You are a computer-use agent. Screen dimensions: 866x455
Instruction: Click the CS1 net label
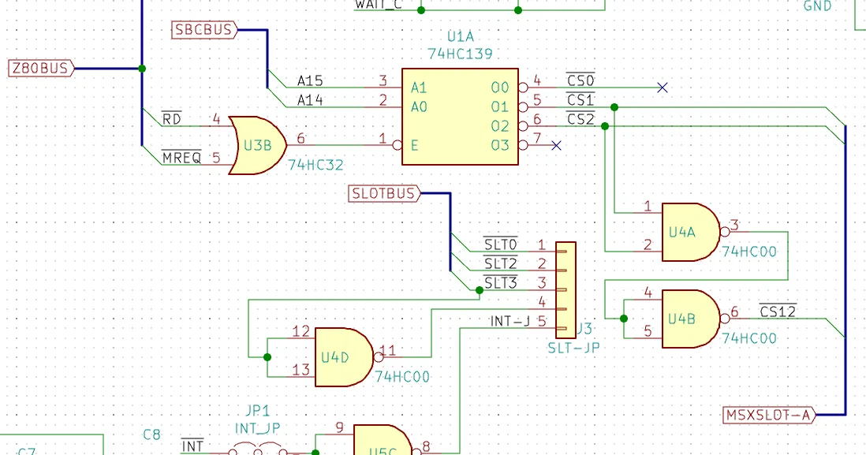[580, 99]
